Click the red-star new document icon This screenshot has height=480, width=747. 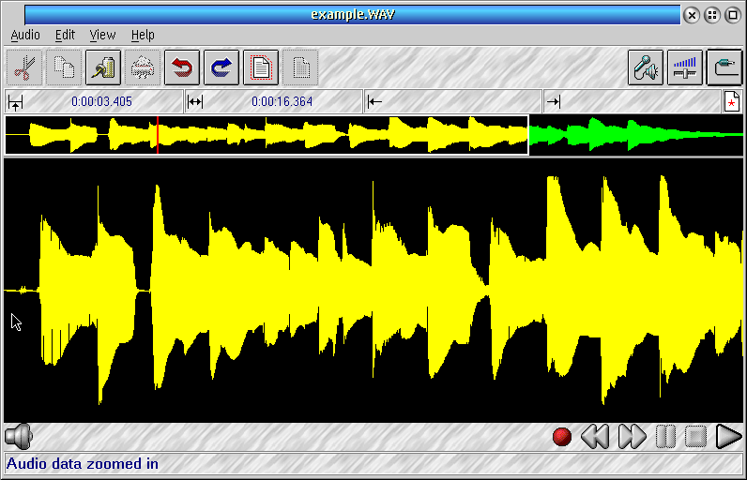732,101
